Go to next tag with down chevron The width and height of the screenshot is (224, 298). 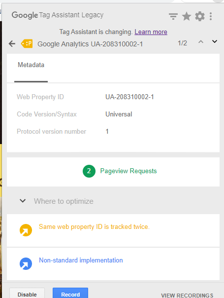click(215, 41)
